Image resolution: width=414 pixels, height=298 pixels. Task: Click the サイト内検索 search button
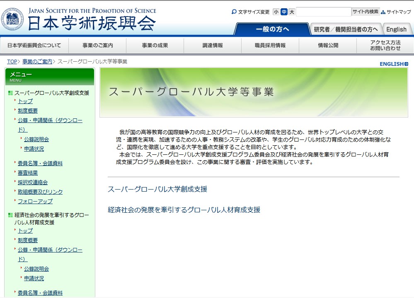(366, 12)
